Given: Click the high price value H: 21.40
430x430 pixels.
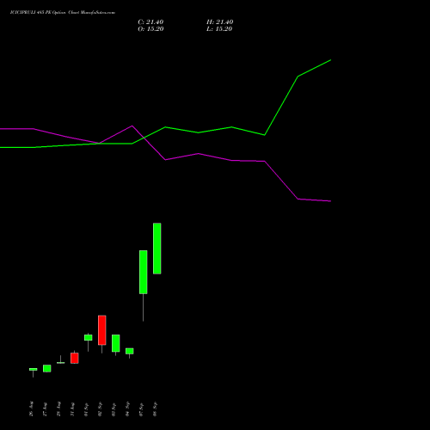Looking at the screenshot, I should pos(220,22).
